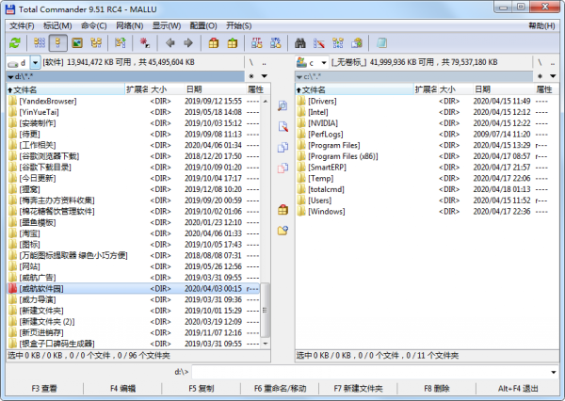
Task: Go back with the left arrow icon
Action: [170, 43]
